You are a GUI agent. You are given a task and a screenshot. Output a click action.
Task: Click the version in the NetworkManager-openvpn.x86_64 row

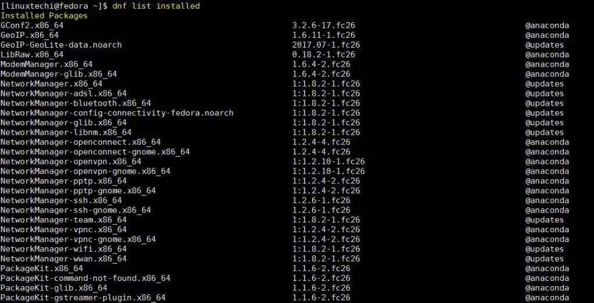(x=329, y=162)
